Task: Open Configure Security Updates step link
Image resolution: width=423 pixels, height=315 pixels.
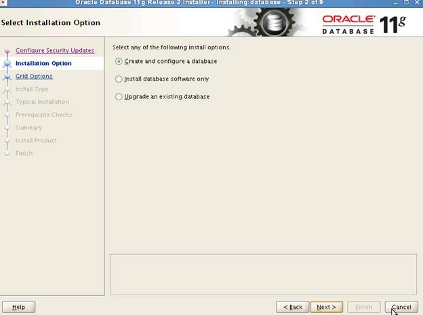Action: pos(55,50)
